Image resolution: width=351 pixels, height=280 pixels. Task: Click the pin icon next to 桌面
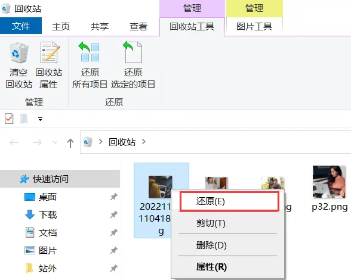pos(113,197)
